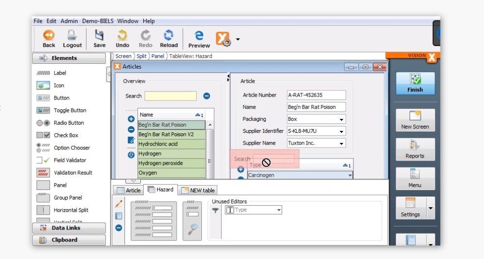Click the Name list vertical scrollbar
484x259 pixels.
pos(210,150)
